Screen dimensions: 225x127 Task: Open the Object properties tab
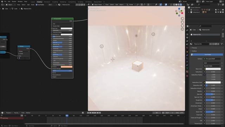click(187, 52)
